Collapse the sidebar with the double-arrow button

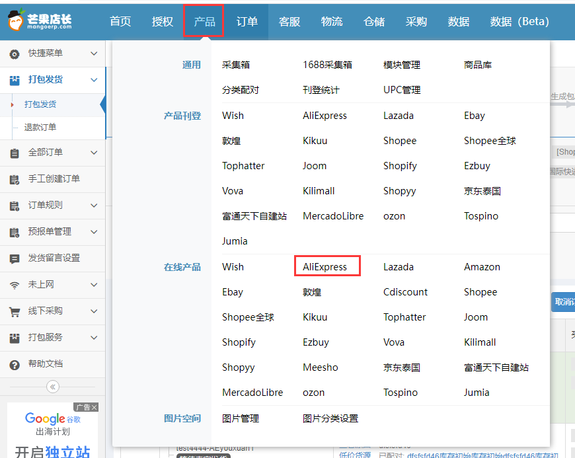coord(53,387)
